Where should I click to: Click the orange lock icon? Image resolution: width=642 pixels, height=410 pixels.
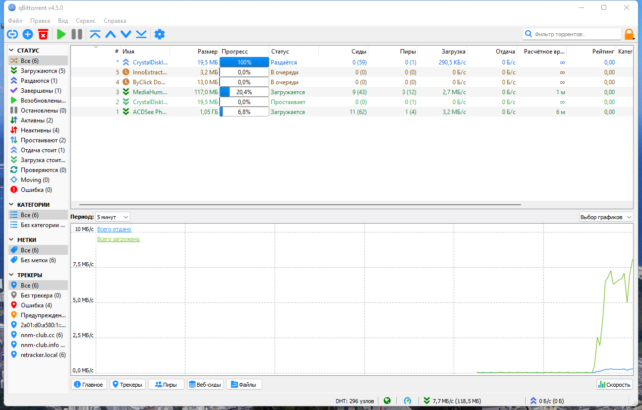coord(629,34)
